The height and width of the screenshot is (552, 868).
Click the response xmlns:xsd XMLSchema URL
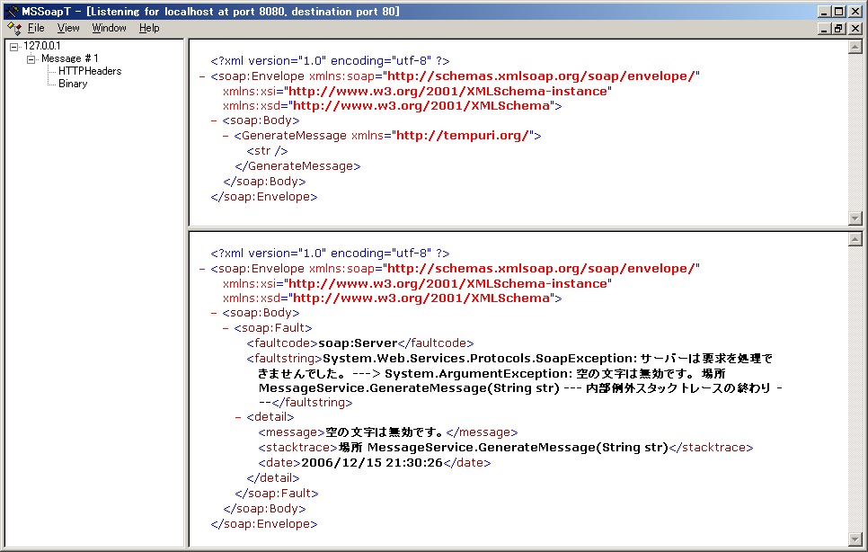[421, 298]
